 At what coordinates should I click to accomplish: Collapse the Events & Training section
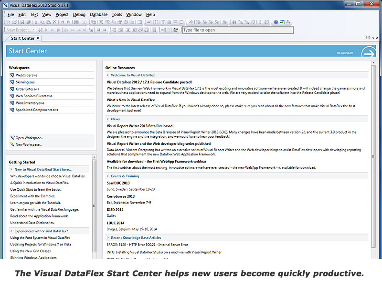(x=108, y=176)
